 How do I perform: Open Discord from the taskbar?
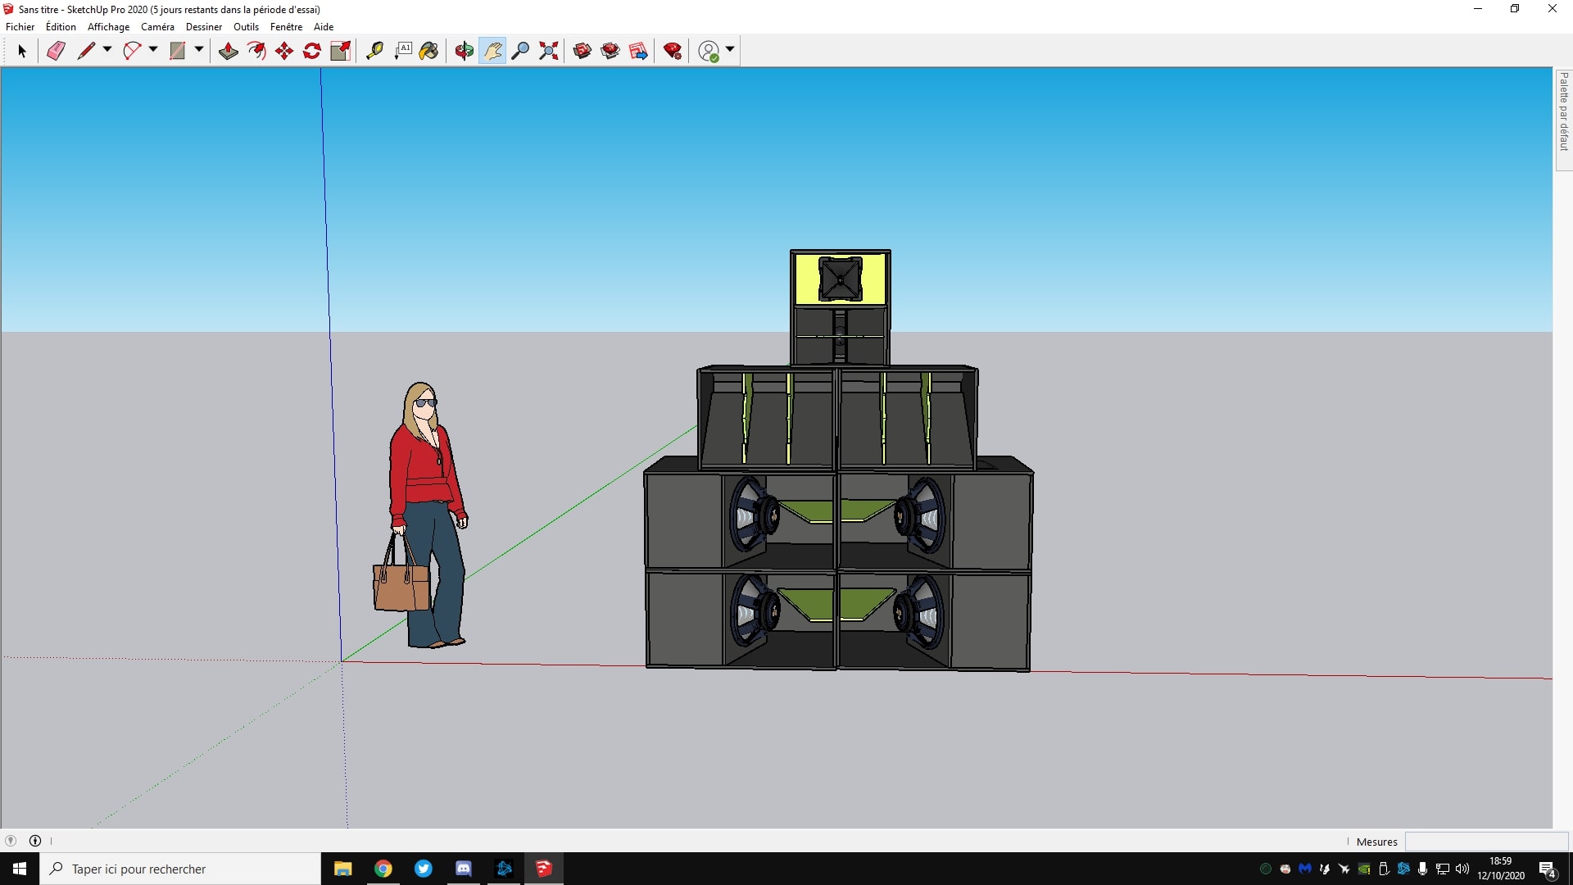tap(463, 869)
